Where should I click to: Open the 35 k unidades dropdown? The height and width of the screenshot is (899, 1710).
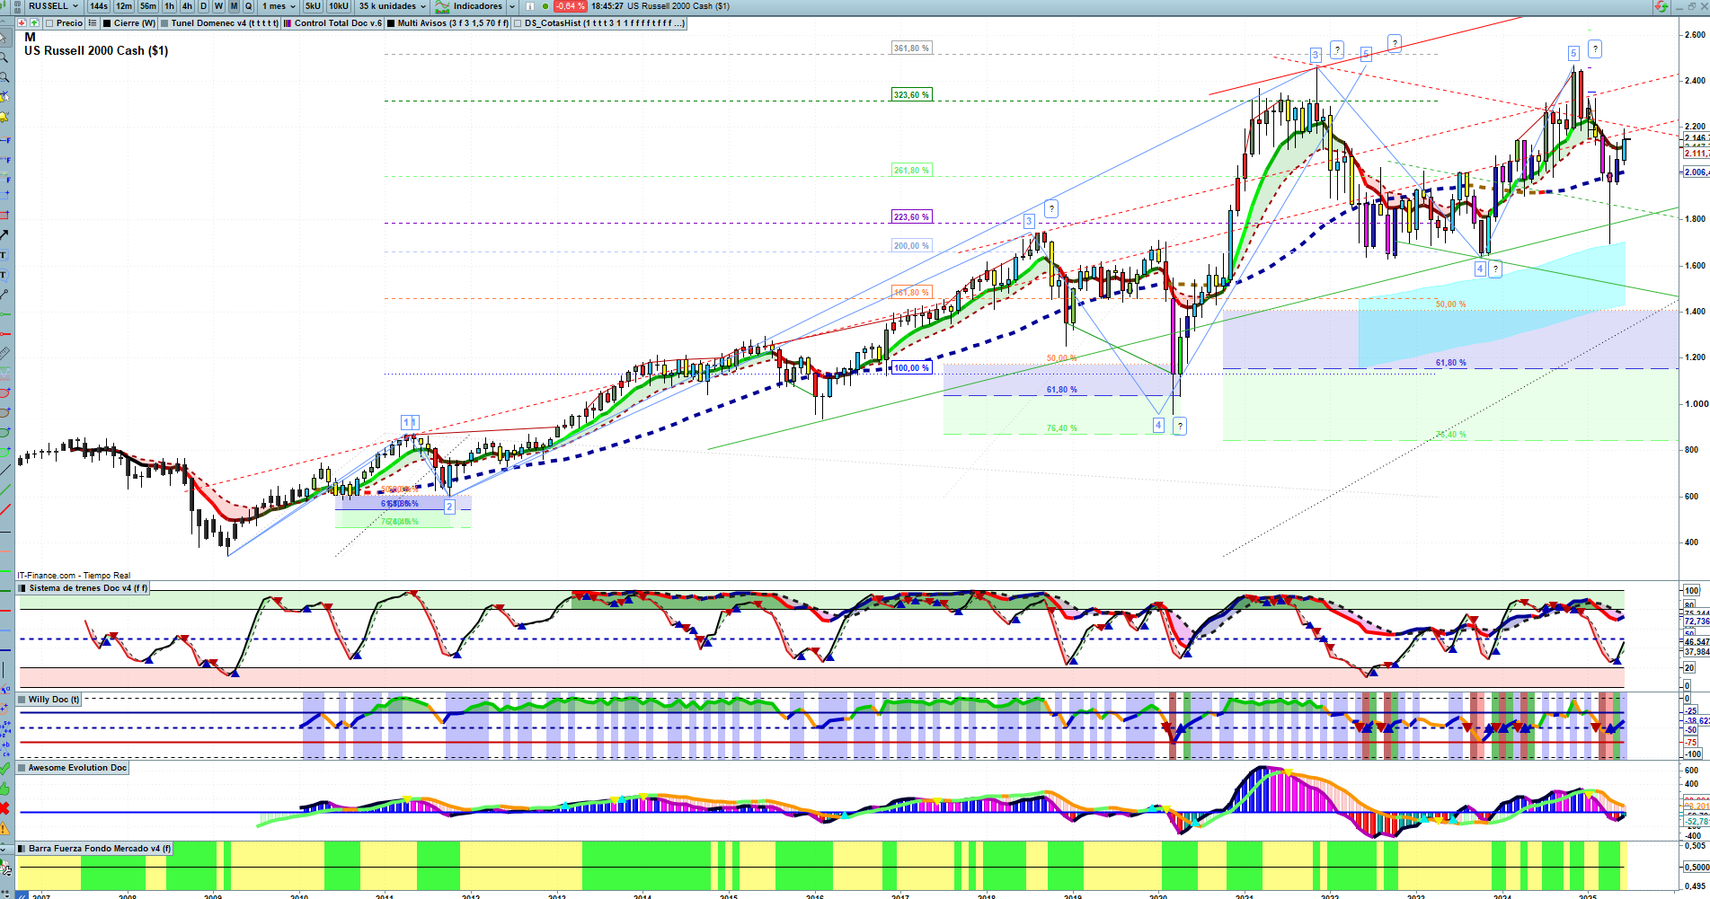pyautogui.click(x=393, y=6)
